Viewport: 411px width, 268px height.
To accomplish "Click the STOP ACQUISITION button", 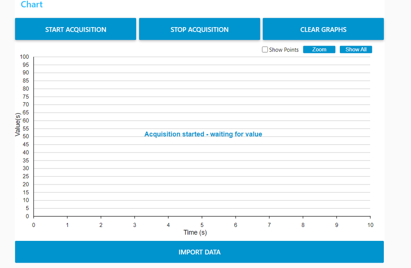I will 200,29.
